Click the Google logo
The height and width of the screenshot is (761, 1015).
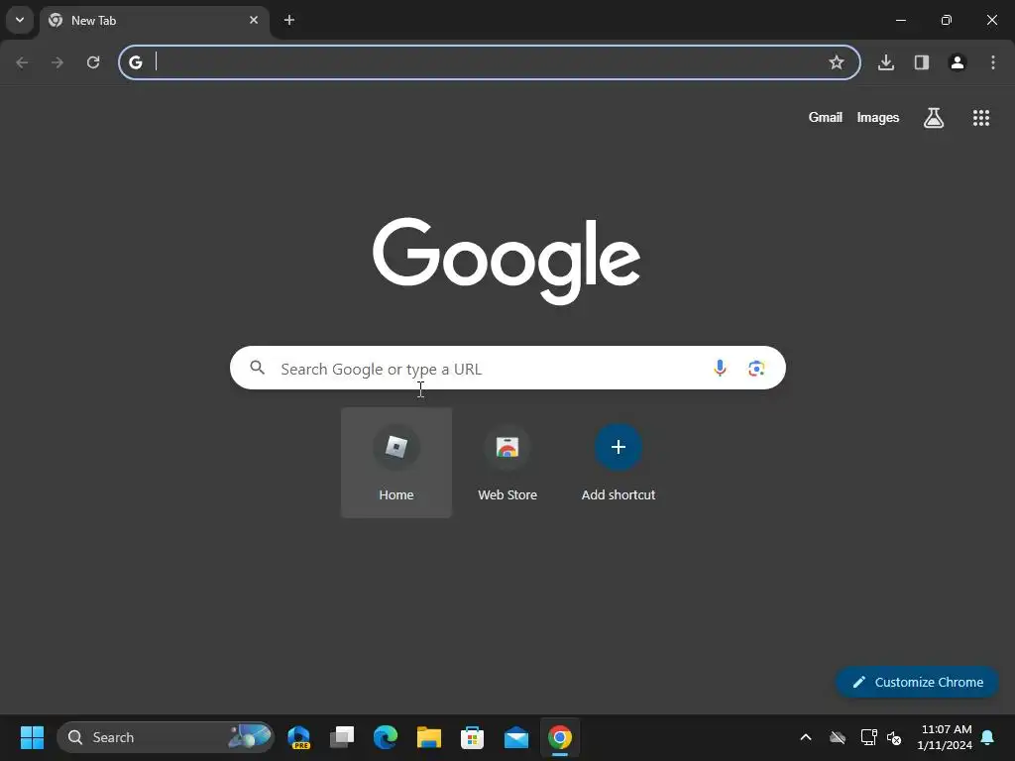click(507, 261)
